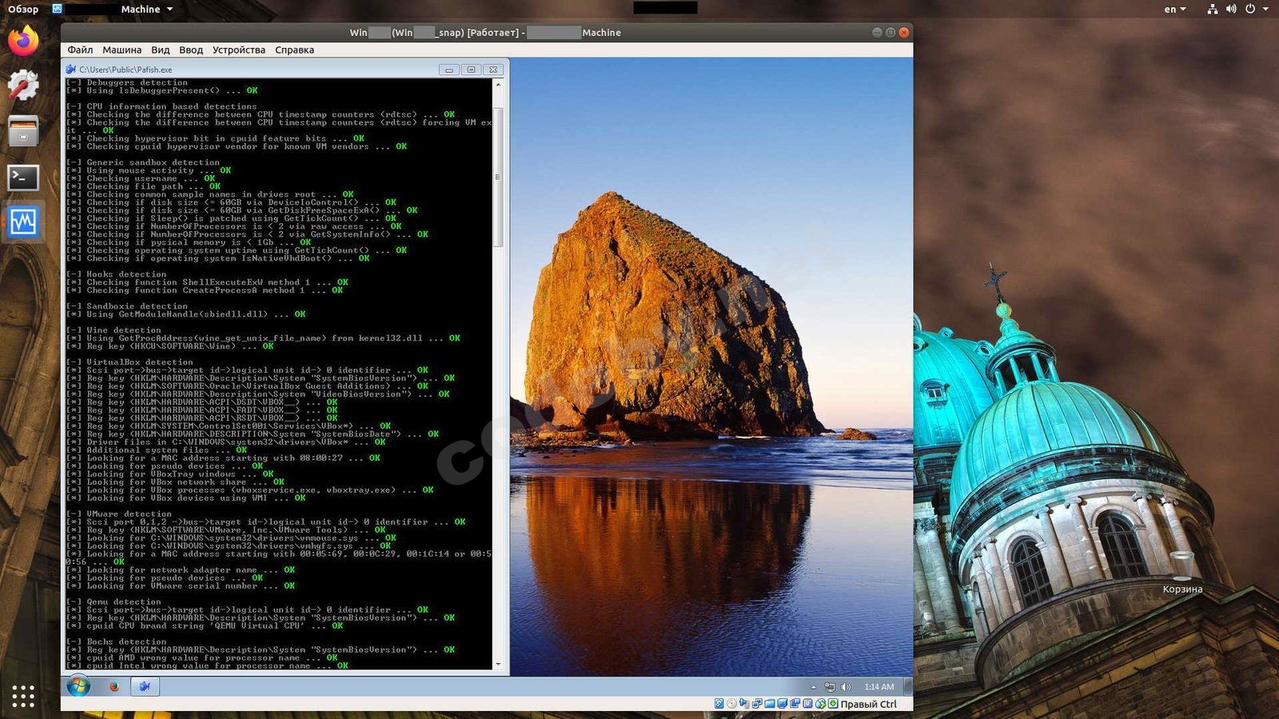Click the "Bochs detection" heading line

click(x=117, y=642)
